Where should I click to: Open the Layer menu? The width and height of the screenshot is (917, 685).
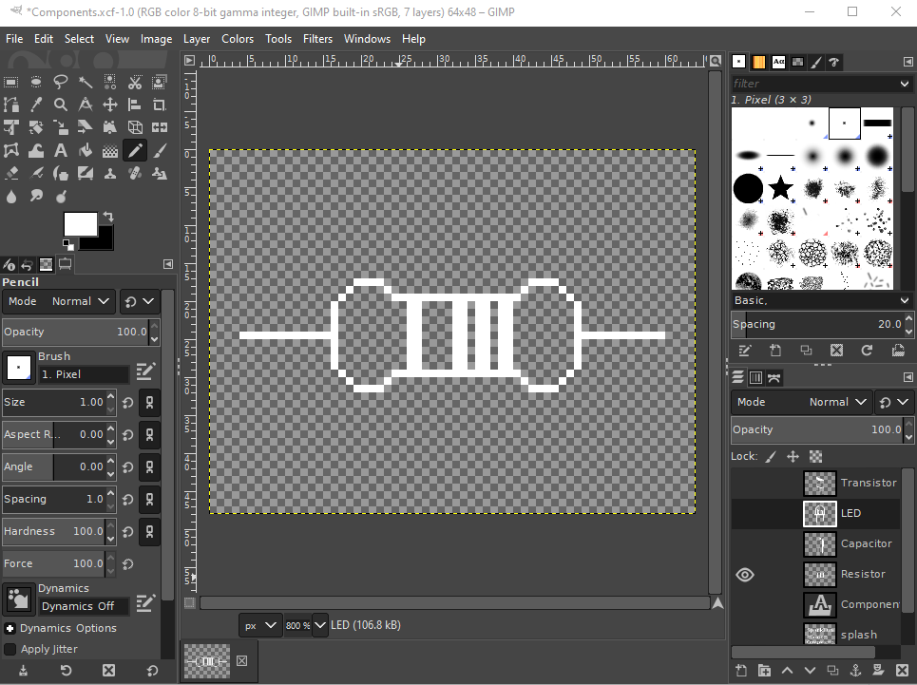point(197,39)
